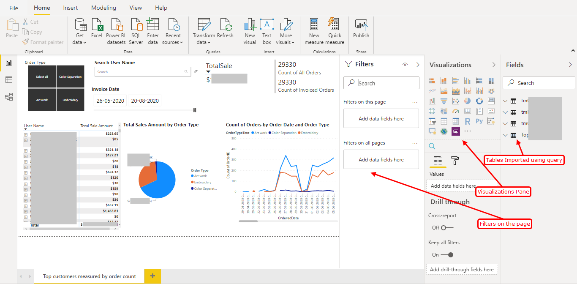
Task: Open Data view from left sidebar
Action: click(9, 80)
